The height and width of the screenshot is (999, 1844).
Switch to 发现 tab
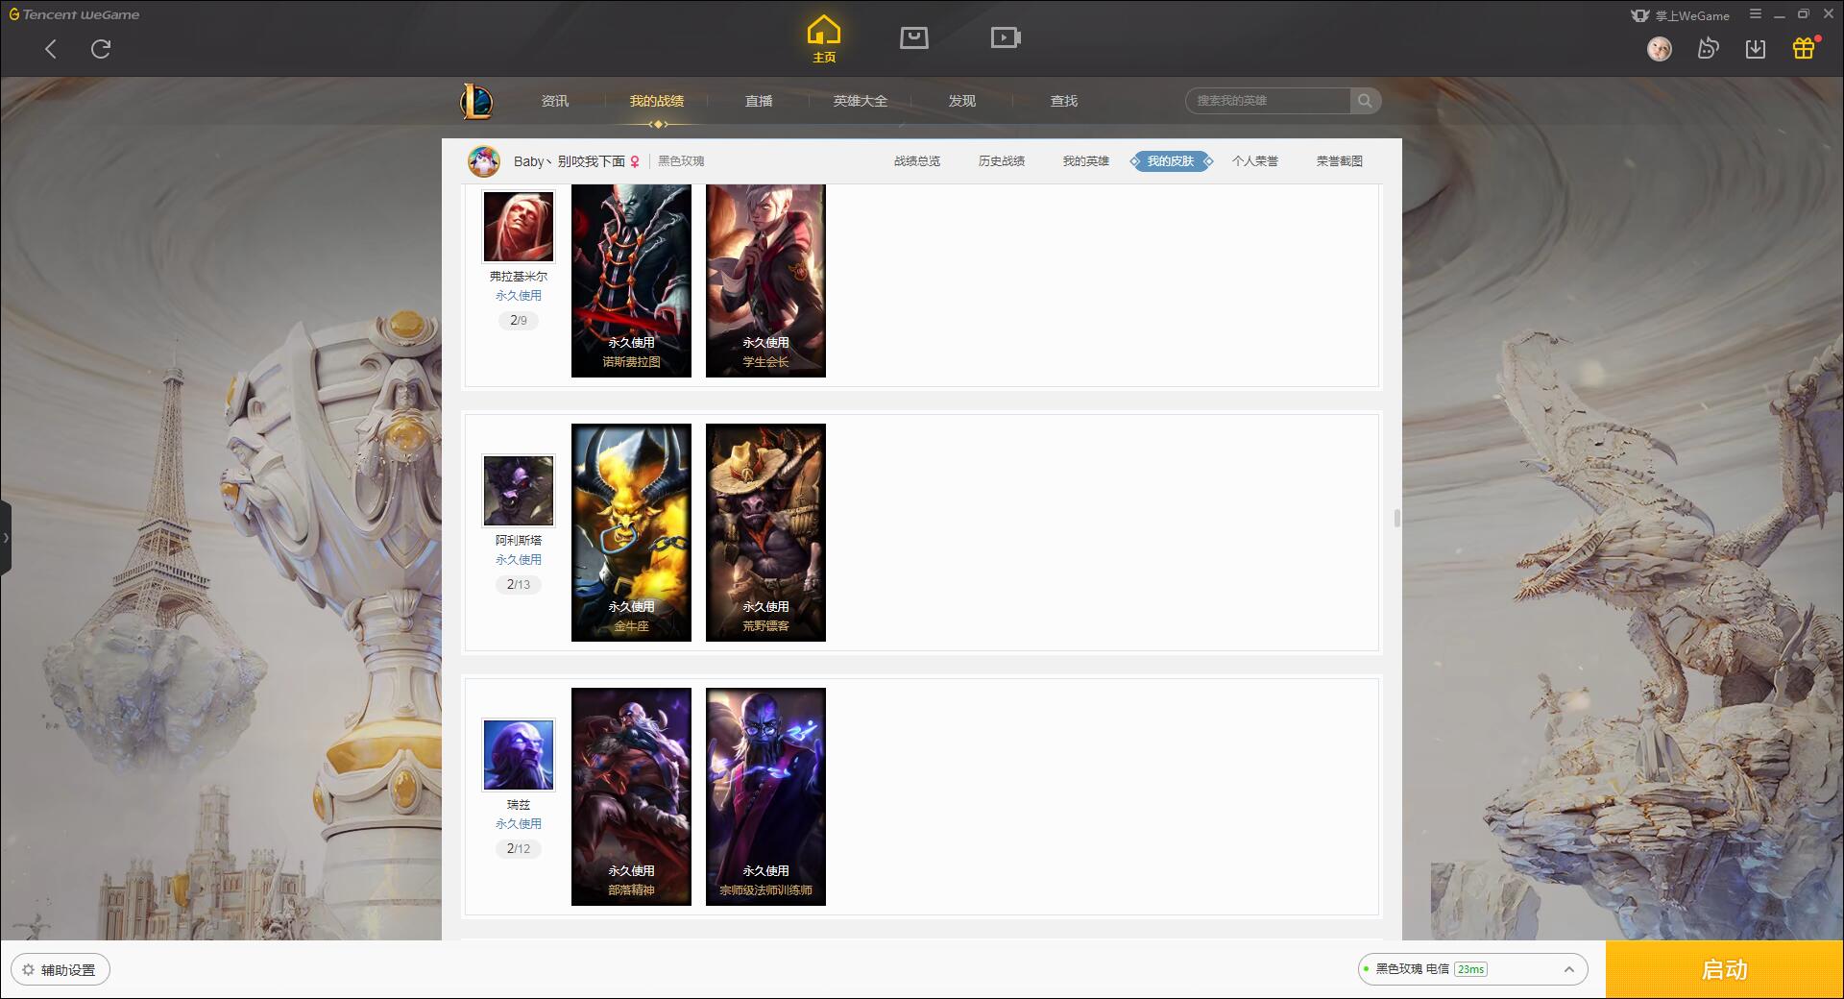click(x=962, y=101)
